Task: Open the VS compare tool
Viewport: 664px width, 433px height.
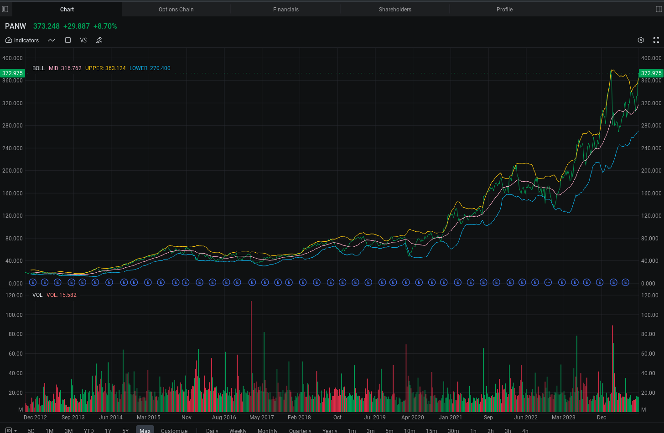Action: coord(83,40)
